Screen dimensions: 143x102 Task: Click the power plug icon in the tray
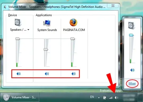pos(105,97)
